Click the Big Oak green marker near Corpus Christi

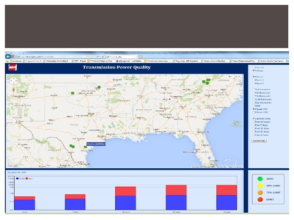[x=85, y=147]
